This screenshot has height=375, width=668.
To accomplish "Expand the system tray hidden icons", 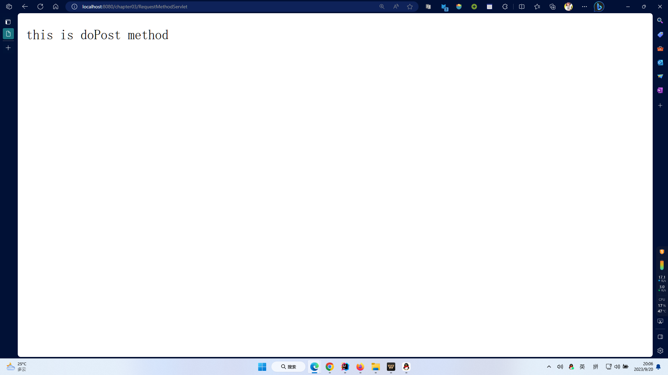I will 549,367.
